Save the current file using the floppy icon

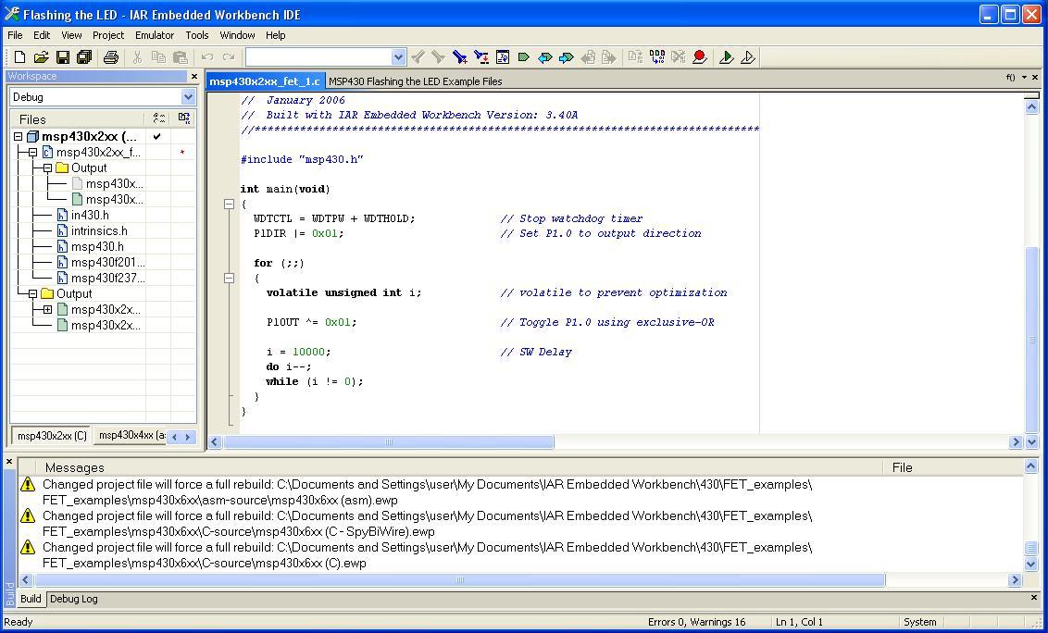[x=63, y=57]
